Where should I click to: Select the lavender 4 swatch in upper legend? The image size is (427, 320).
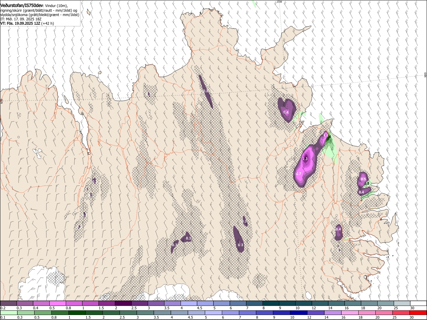click(x=189, y=303)
